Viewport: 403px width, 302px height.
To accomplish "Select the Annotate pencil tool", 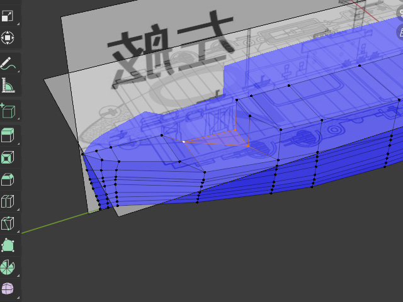I will click(8, 64).
